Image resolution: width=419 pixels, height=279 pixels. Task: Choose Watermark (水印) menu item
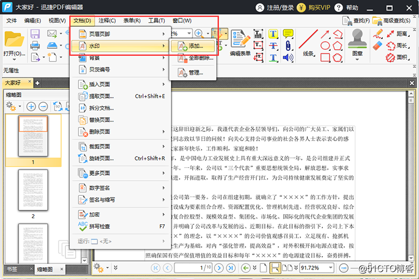[x=120, y=46]
